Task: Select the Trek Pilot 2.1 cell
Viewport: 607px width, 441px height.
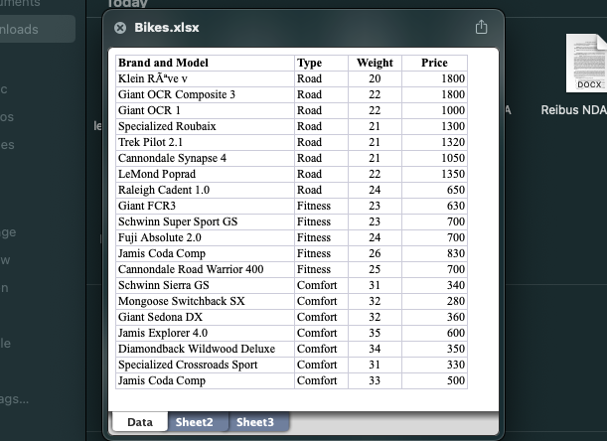Action: pyautogui.click(x=206, y=142)
